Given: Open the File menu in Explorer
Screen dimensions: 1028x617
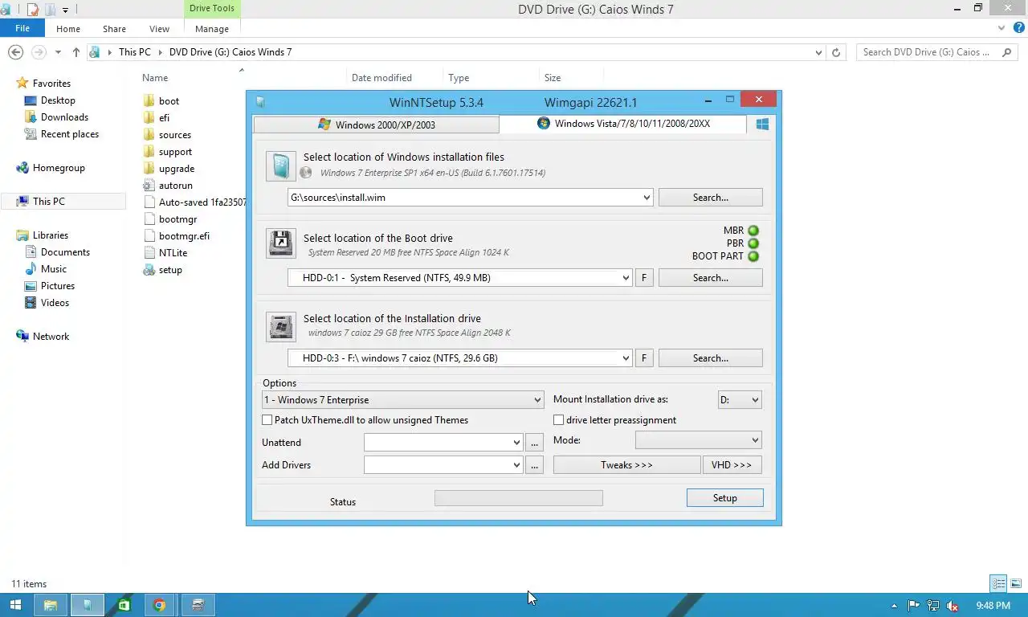Looking at the screenshot, I should (22, 28).
